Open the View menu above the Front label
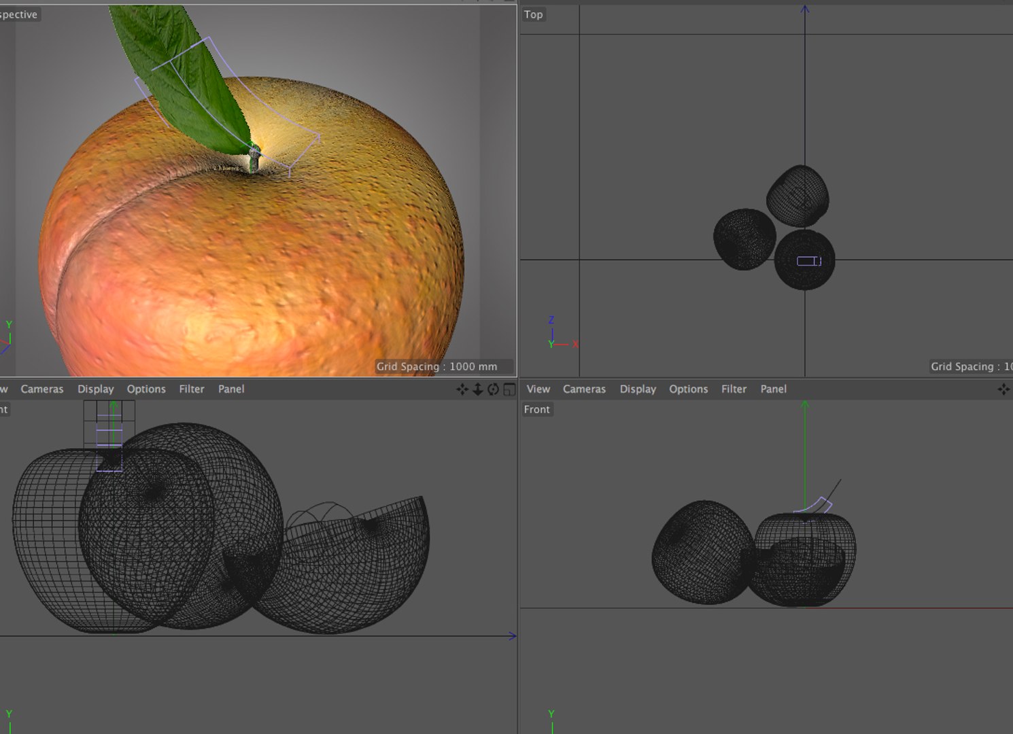This screenshot has width=1013, height=734. [538, 389]
